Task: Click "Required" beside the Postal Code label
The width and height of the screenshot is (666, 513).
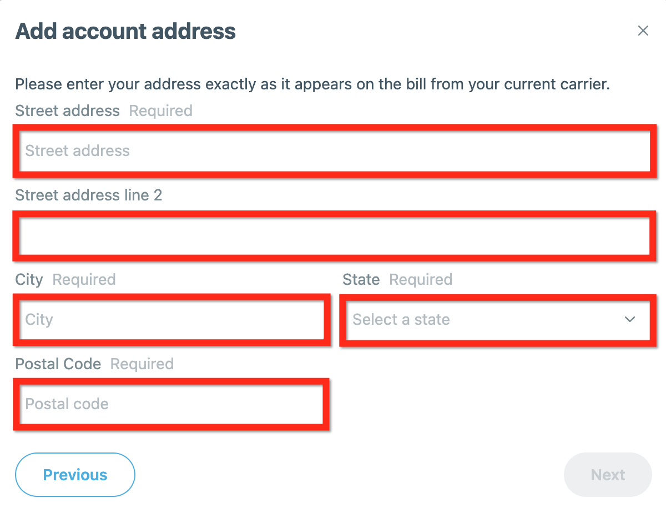Action: 142,364
